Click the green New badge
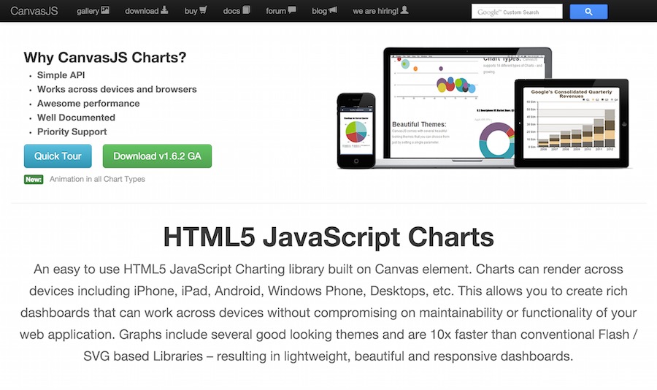657x390 pixels. coord(34,180)
